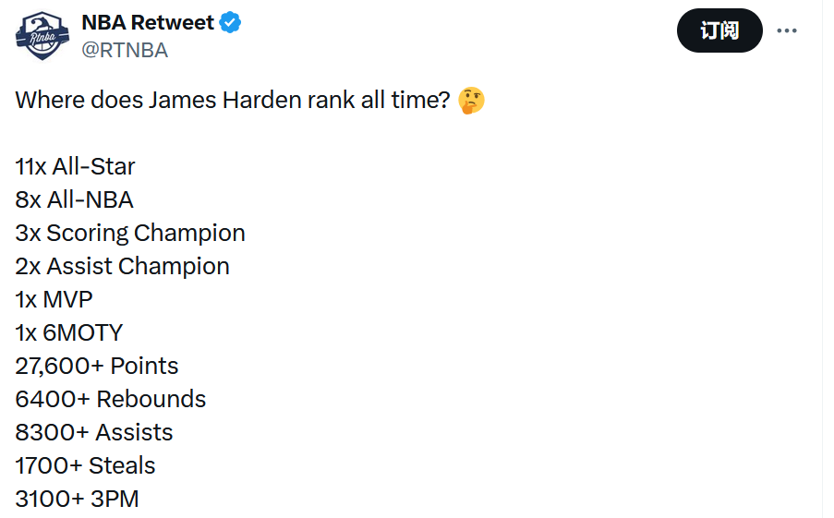Click the "3x Scoring Champion" line

[130, 233]
